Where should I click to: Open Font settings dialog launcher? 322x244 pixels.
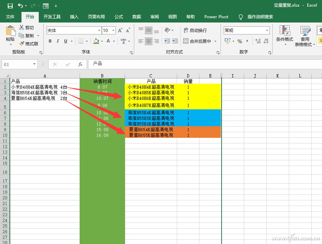(x=131, y=53)
